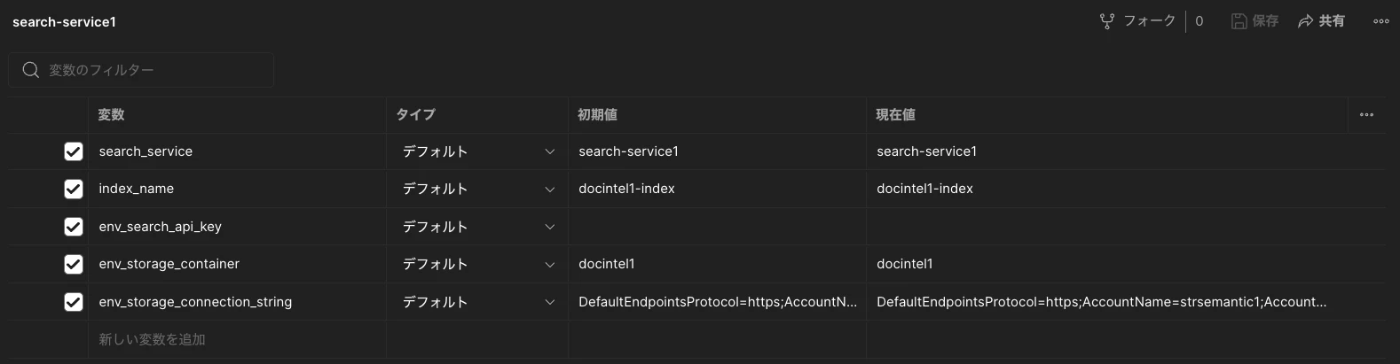Click the save disk icon
The height and width of the screenshot is (364, 1400).
point(1239,21)
